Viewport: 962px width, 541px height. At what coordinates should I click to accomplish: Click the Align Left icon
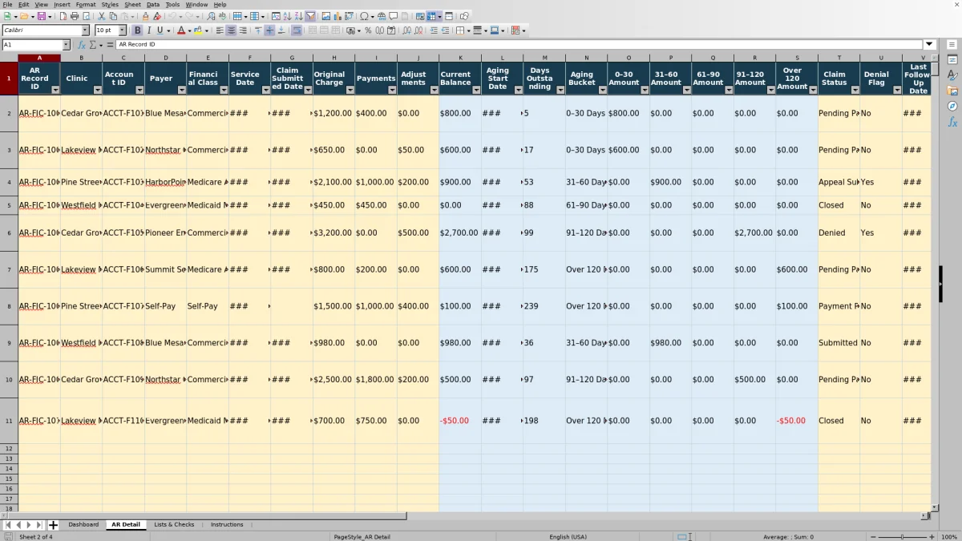220,30
